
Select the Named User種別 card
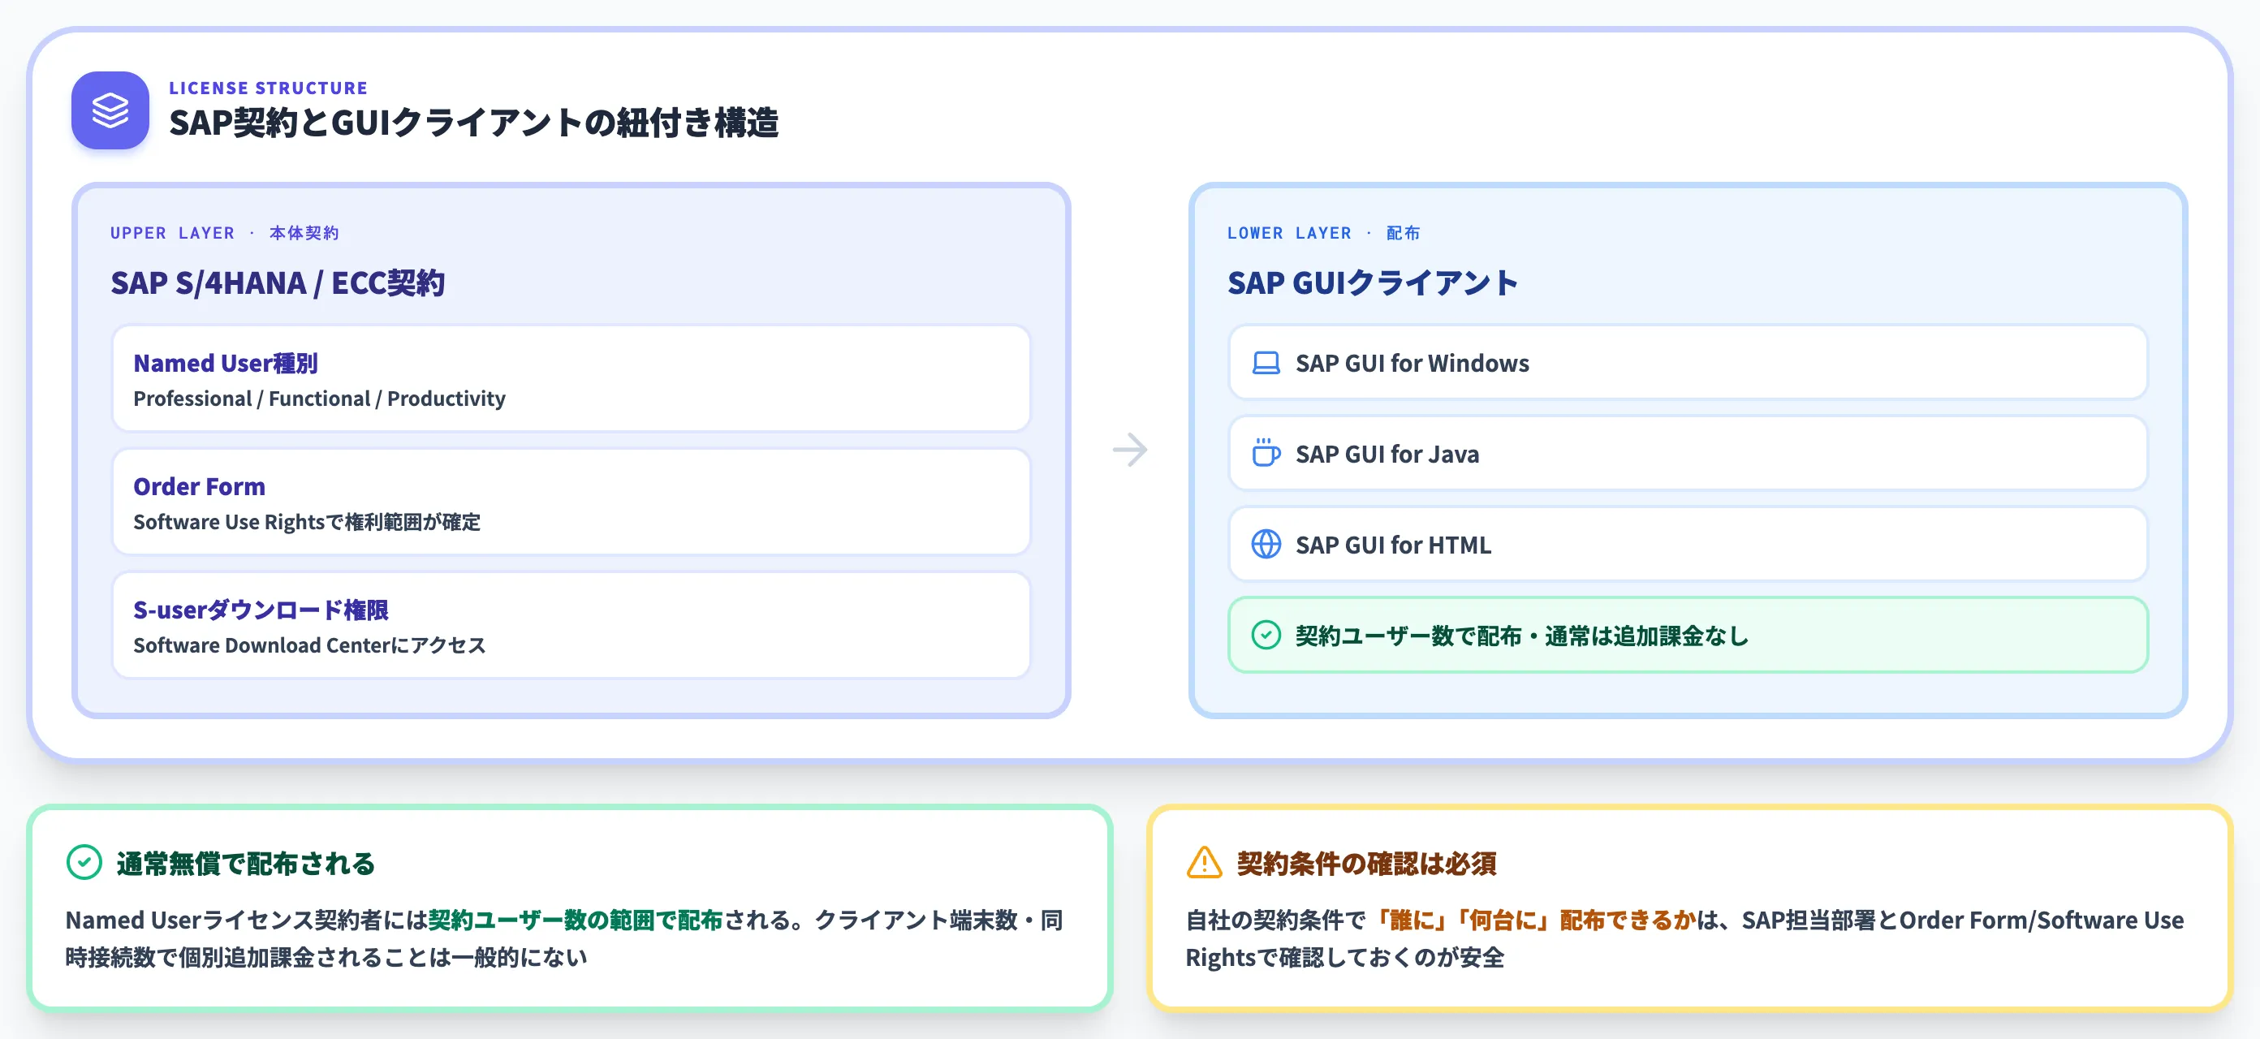point(571,379)
